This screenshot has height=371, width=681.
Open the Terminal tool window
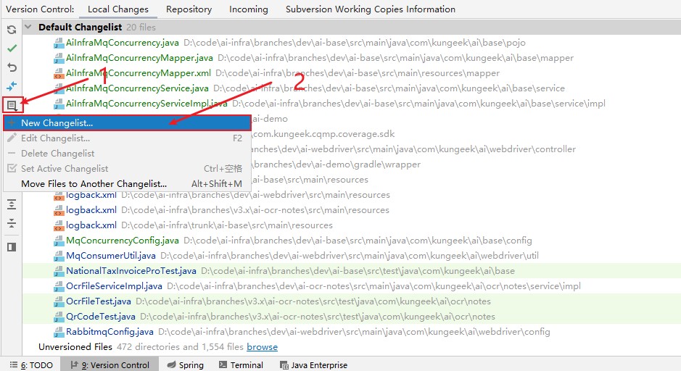click(240, 365)
